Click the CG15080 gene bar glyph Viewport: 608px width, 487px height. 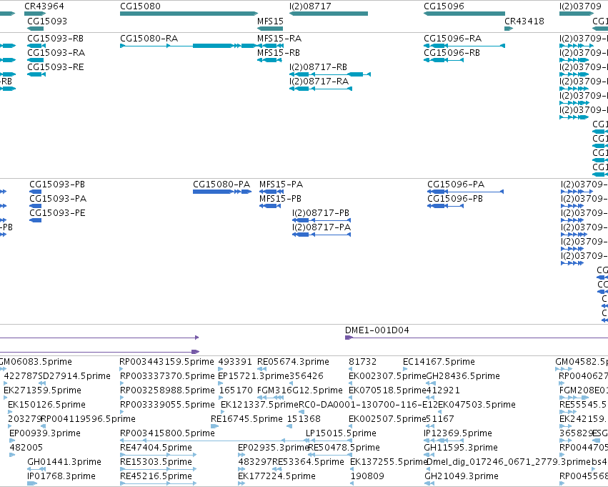(189, 14)
